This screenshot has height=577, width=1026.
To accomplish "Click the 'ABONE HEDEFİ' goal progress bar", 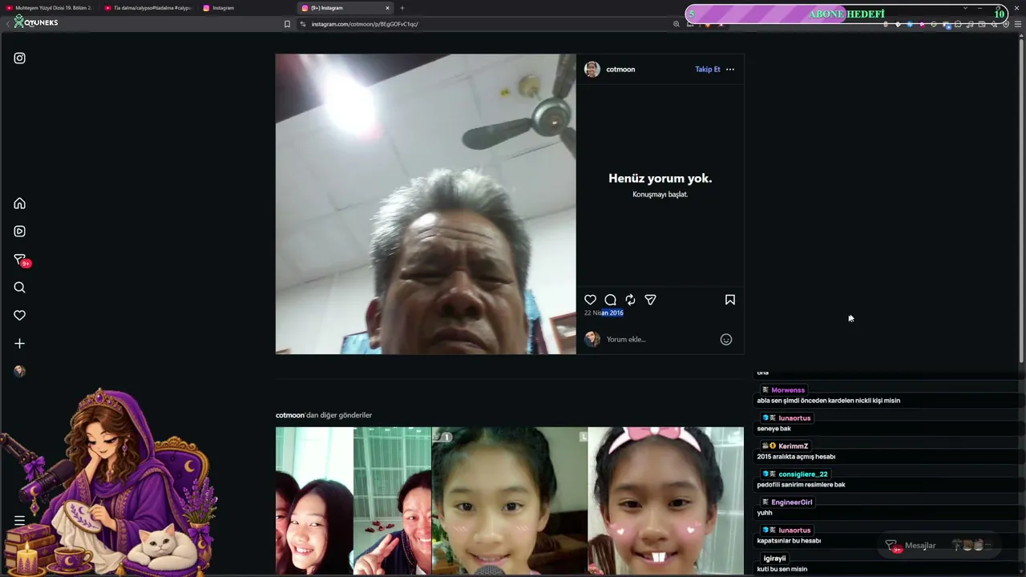I will pos(846,14).
